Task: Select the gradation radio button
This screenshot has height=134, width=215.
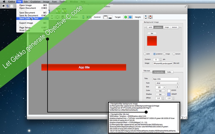Action: pos(154,54)
